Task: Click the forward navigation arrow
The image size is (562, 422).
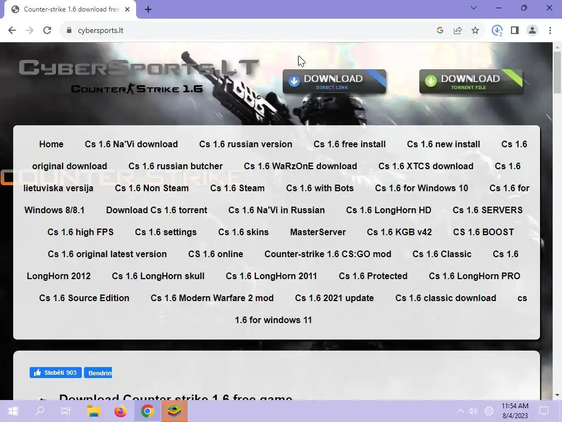Action: pos(30,31)
